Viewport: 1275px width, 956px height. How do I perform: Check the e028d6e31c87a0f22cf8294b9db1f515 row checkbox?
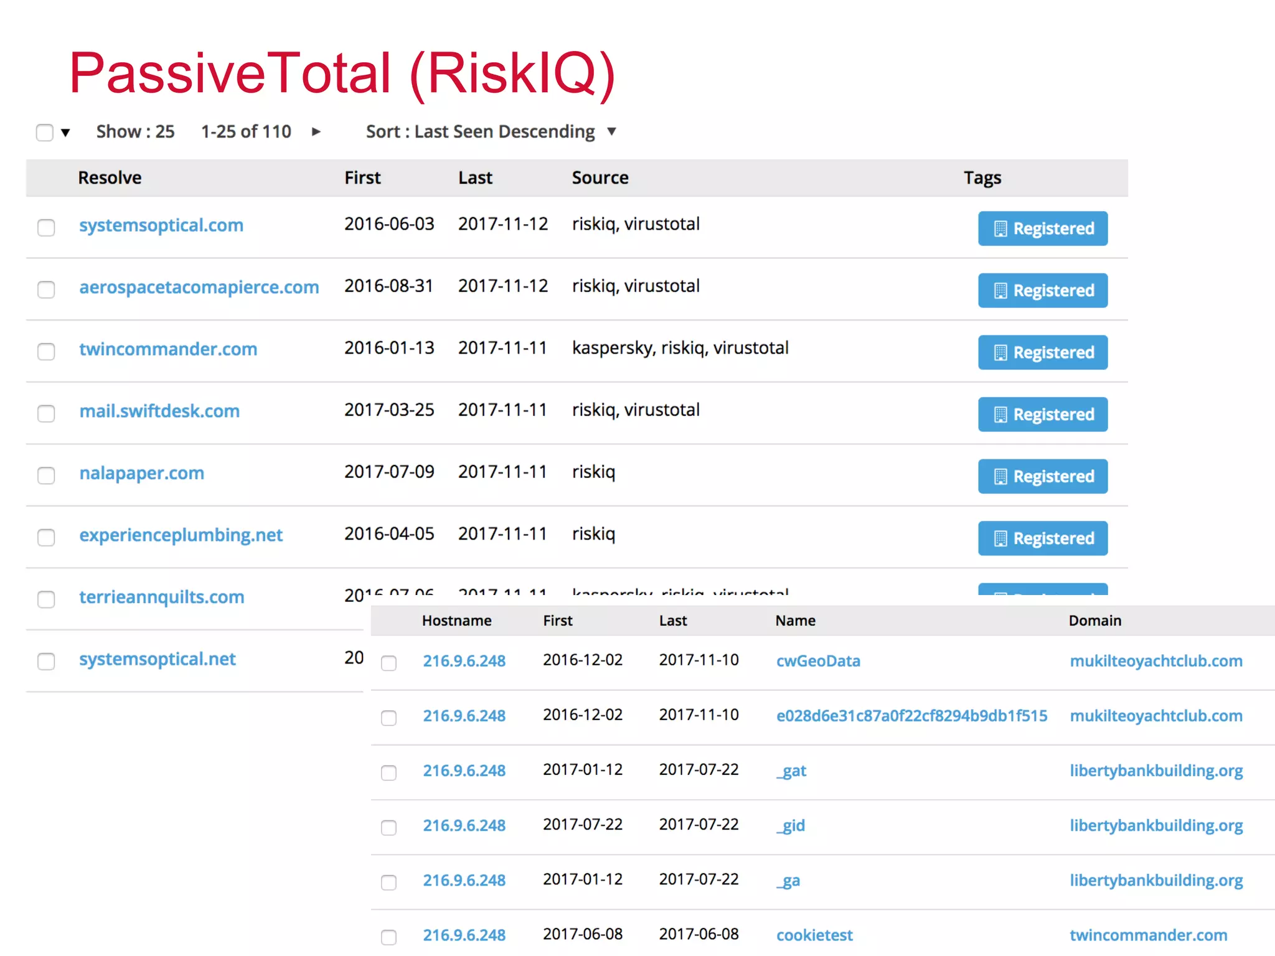pos(389,718)
